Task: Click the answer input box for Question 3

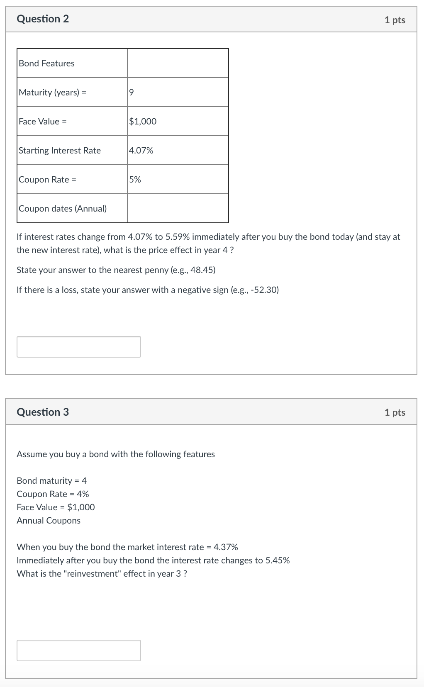Action: [78, 650]
